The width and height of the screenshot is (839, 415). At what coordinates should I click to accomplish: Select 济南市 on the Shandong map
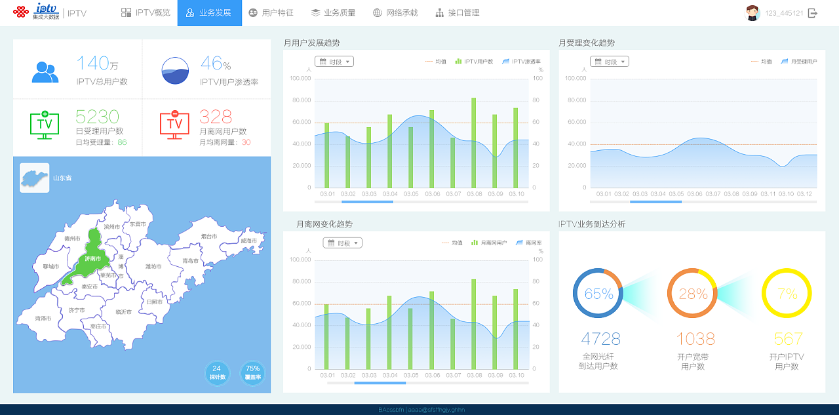[x=94, y=260]
